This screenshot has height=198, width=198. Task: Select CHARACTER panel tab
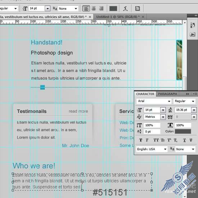click(145, 94)
